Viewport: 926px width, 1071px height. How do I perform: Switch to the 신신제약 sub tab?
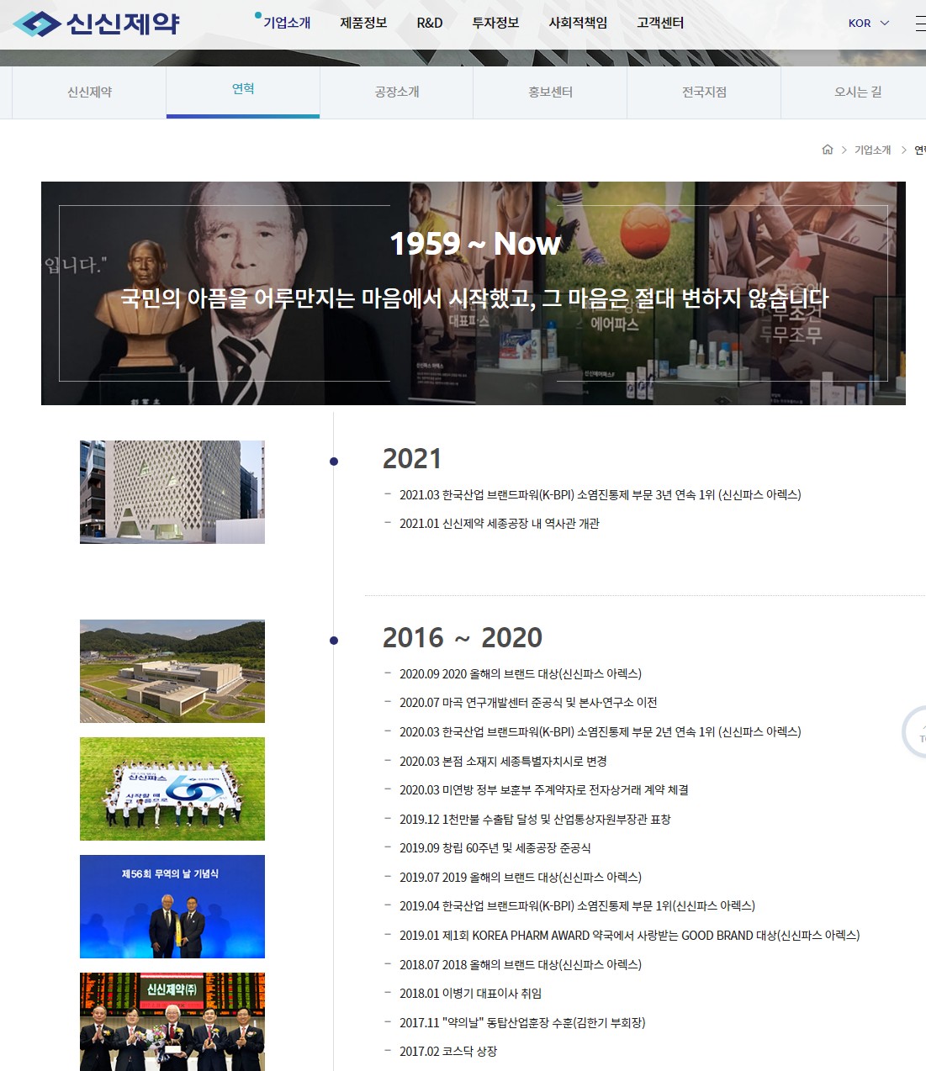[89, 92]
